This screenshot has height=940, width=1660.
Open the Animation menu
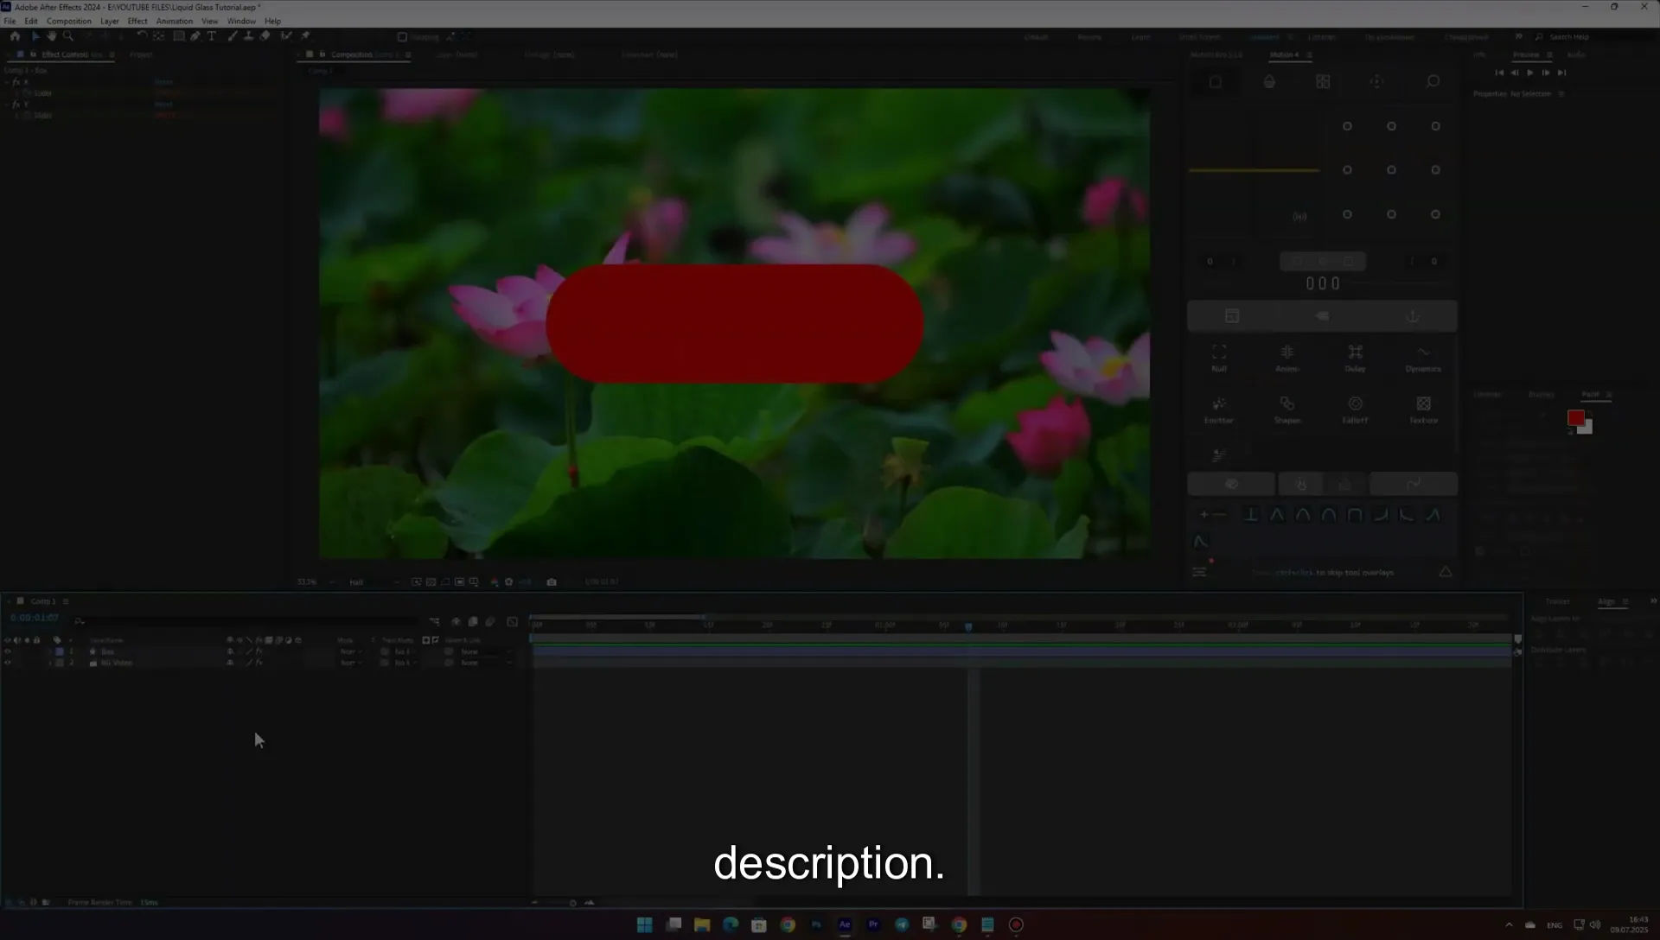(175, 21)
